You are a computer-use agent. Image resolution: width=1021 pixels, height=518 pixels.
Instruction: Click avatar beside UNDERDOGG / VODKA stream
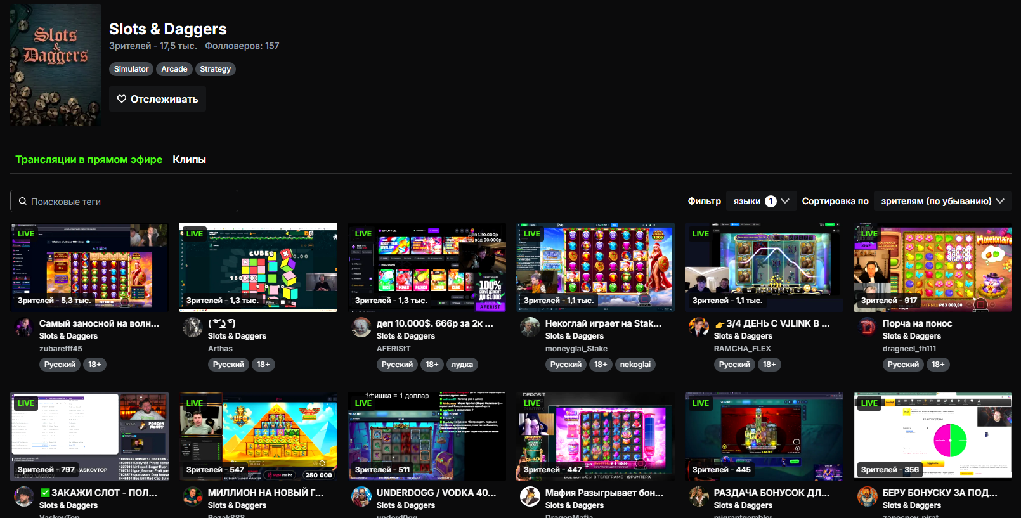361,496
